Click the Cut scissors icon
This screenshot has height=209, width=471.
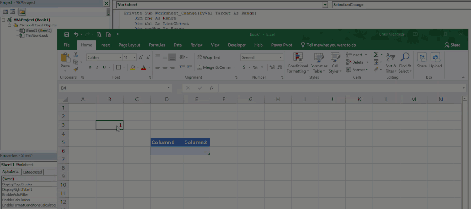[x=76, y=55]
